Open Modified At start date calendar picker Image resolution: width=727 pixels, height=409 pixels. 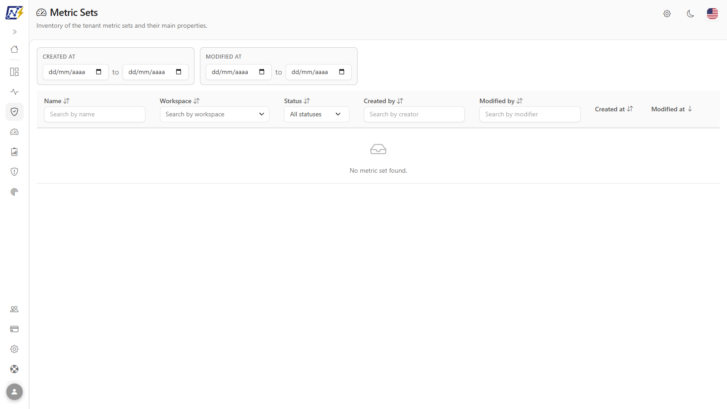click(262, 72)
